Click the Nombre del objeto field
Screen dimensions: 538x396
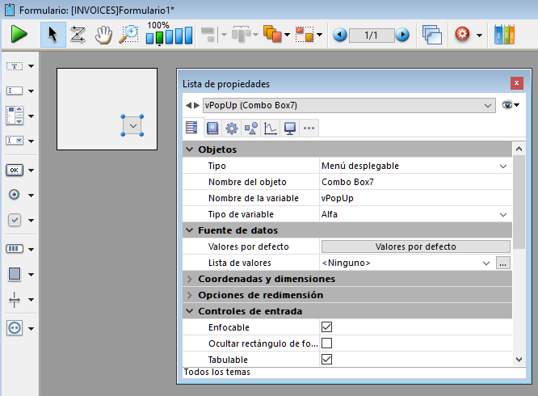pos(415,182)
